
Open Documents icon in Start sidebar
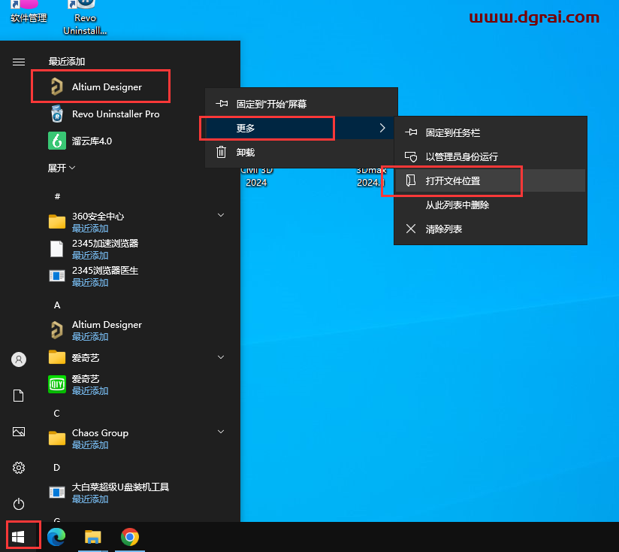point(18,396)
